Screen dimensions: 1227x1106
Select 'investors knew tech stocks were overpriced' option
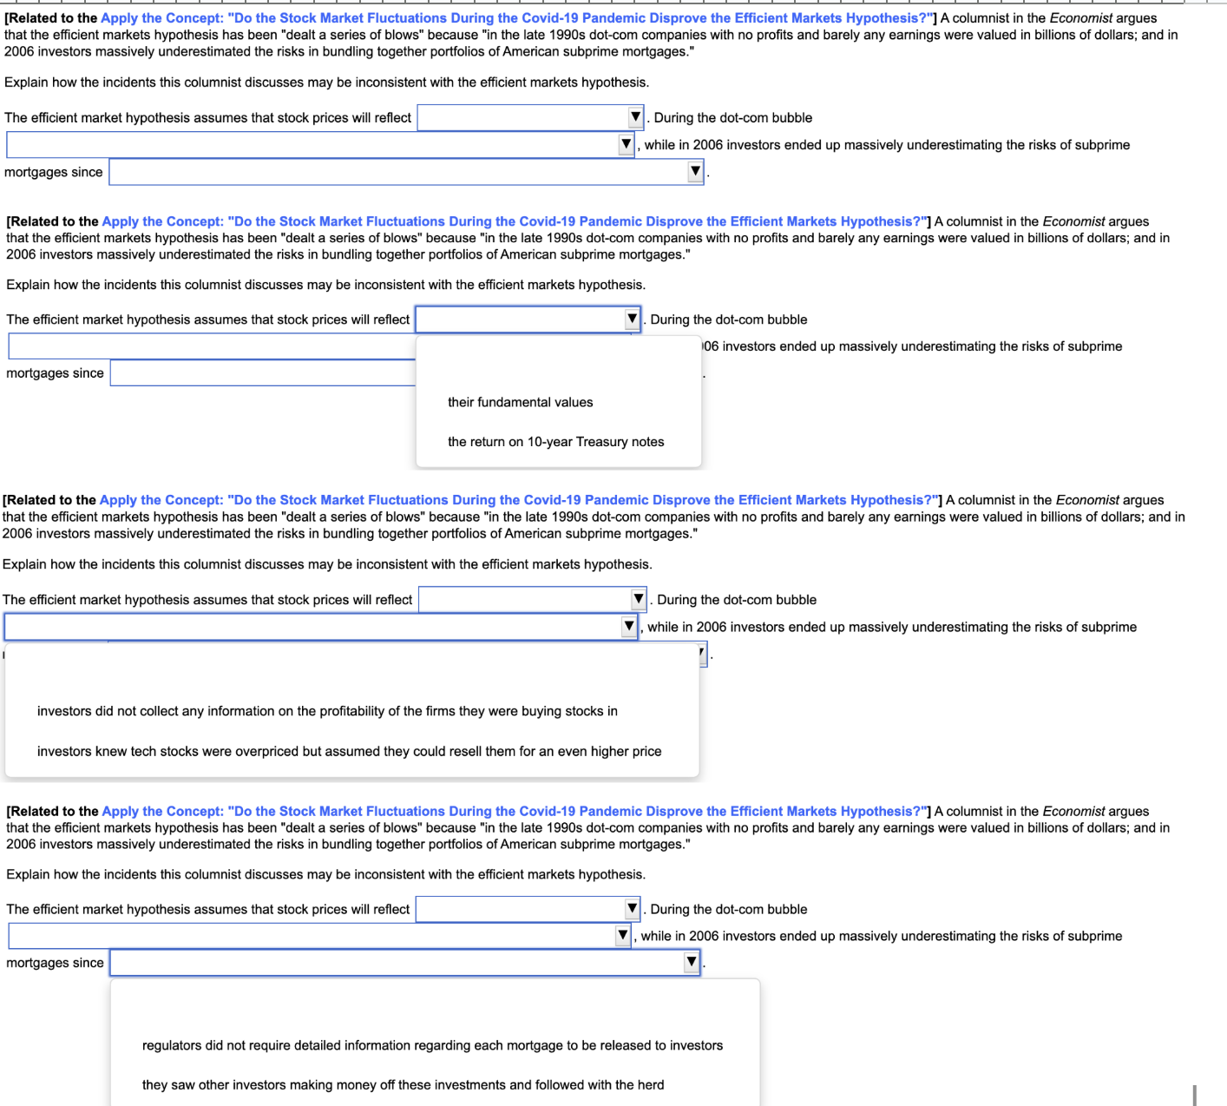tap(350, 751)
